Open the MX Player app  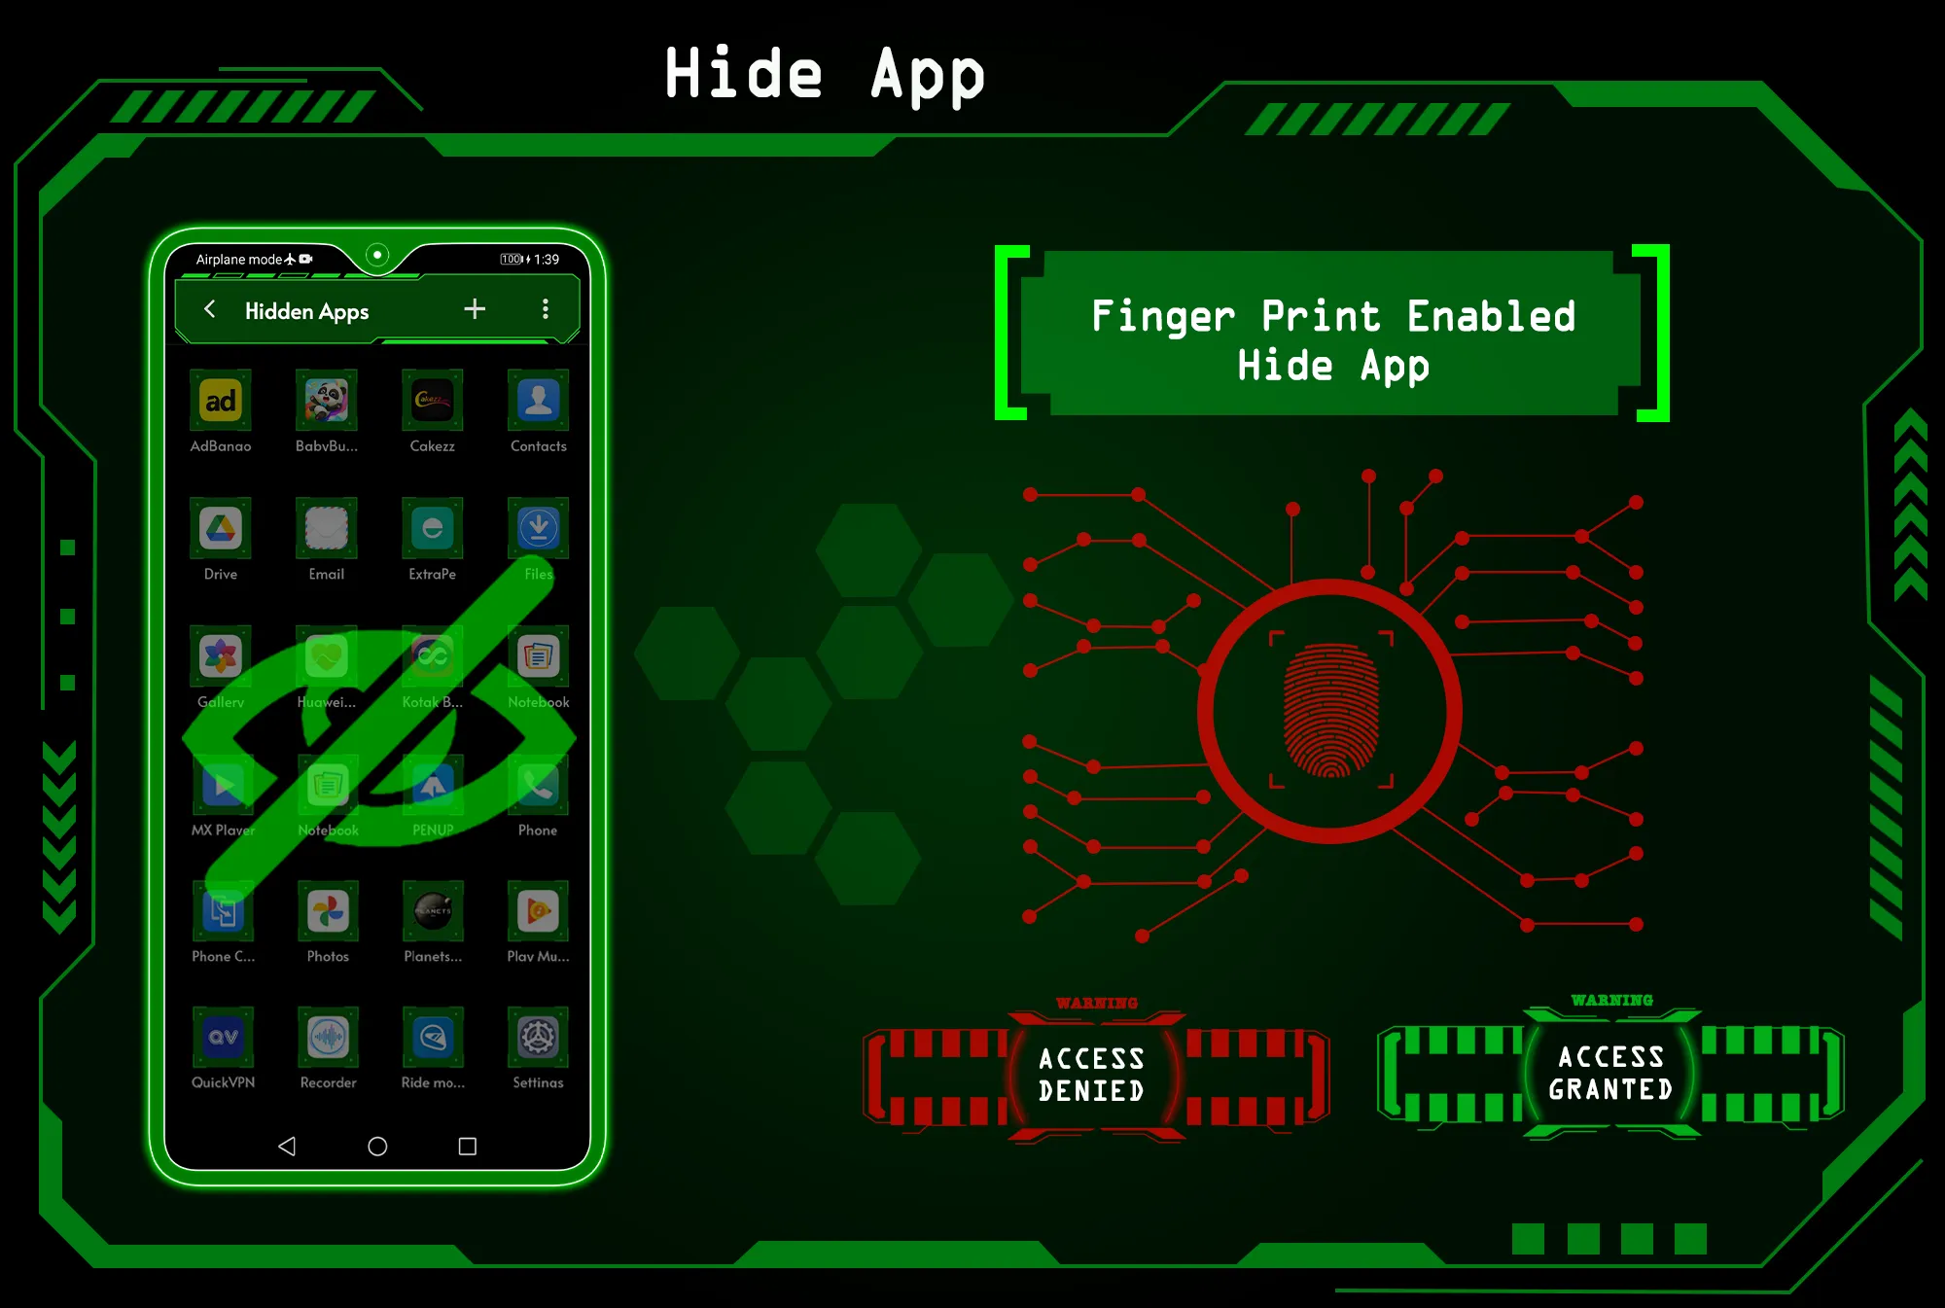pyautogui.click(x=222, y=792)
